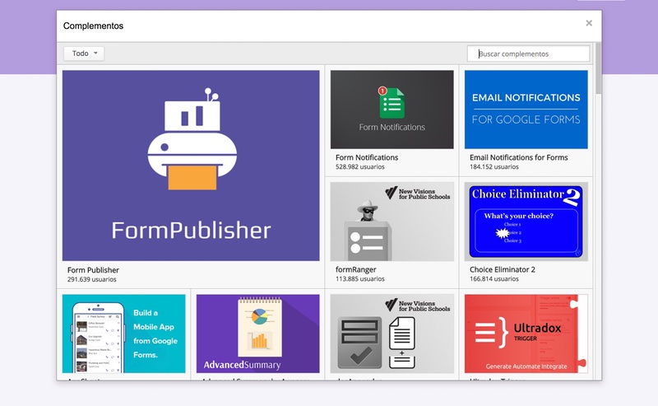Click the 291.639 usuarios count
The image size is (658, 406).
pos(92,279)
